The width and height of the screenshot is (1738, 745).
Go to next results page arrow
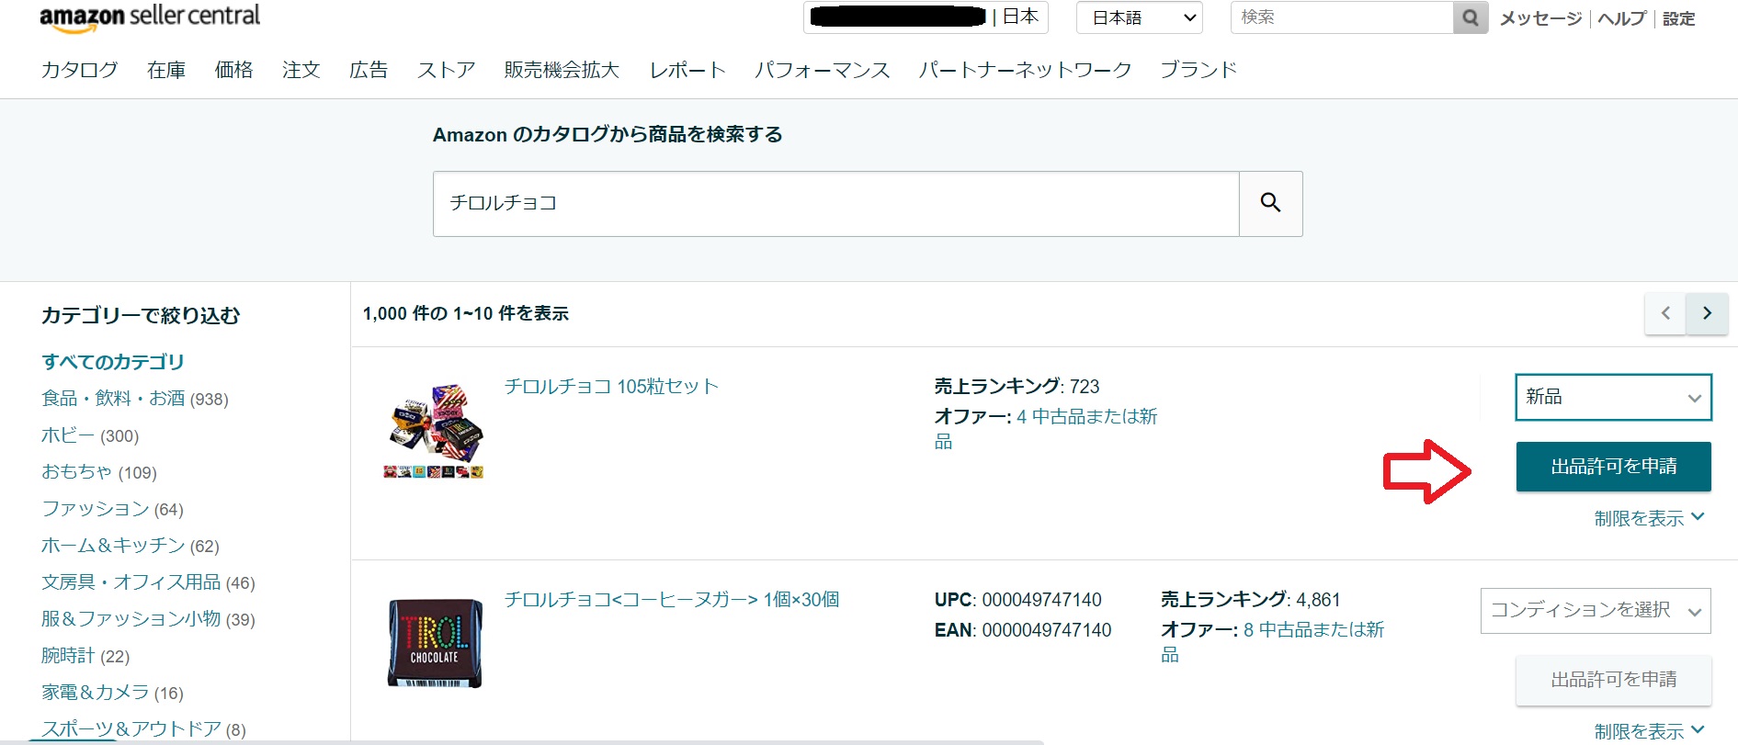[1708, 313]
